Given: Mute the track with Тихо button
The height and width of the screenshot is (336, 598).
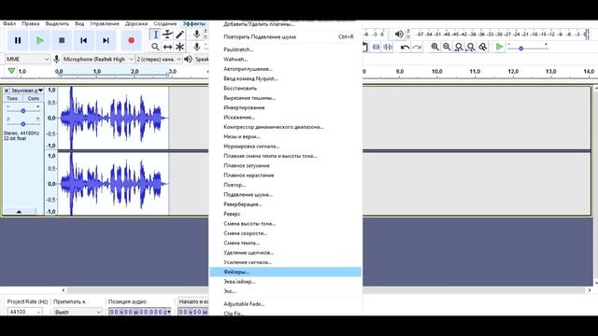Looking at the screenshot, I should [x=12, y=98].
